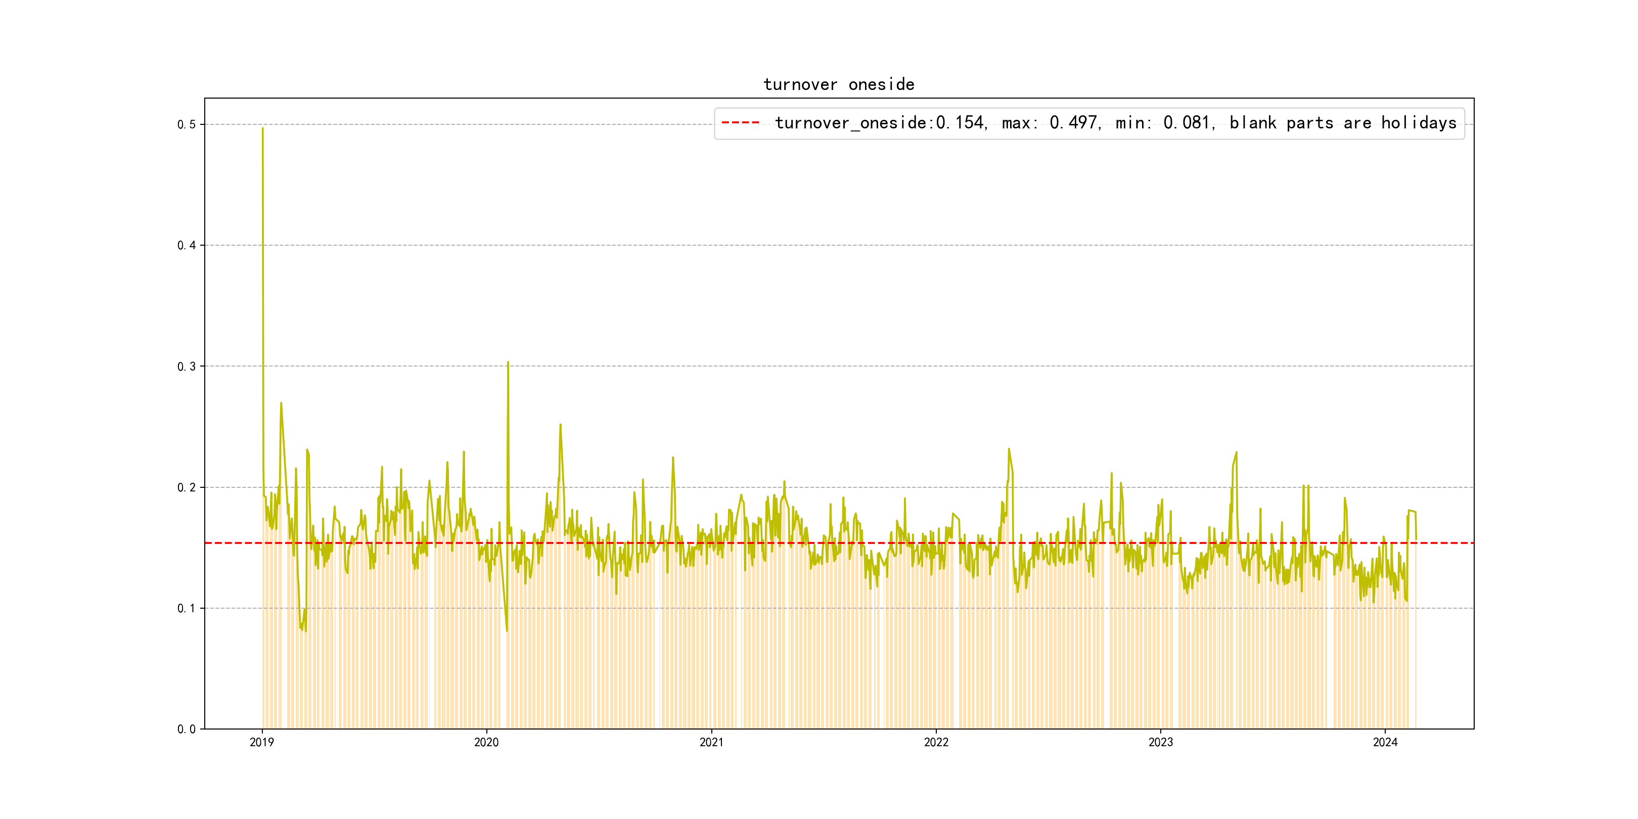Click the 2023 x-axis tick label

point(1160,742)
